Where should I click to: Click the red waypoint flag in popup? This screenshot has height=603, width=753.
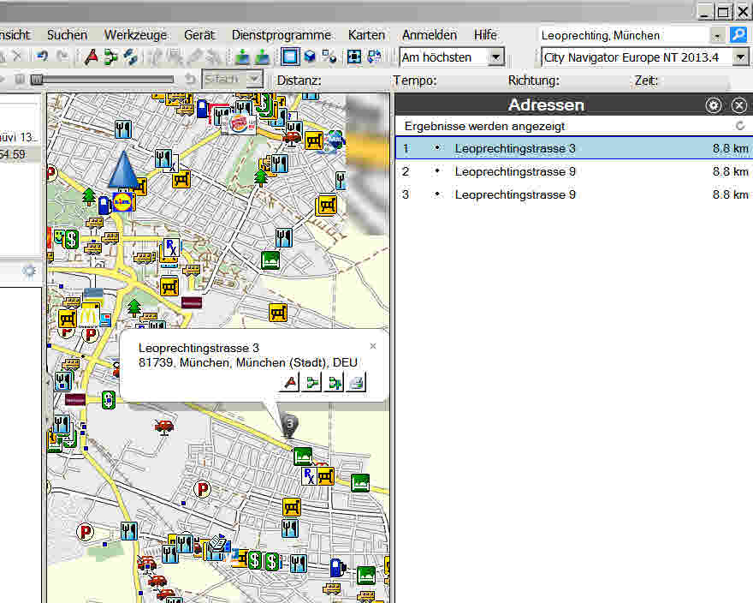[291, 383]
